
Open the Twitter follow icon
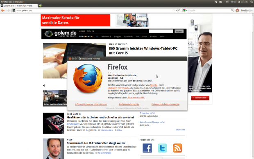pos(162,148)
